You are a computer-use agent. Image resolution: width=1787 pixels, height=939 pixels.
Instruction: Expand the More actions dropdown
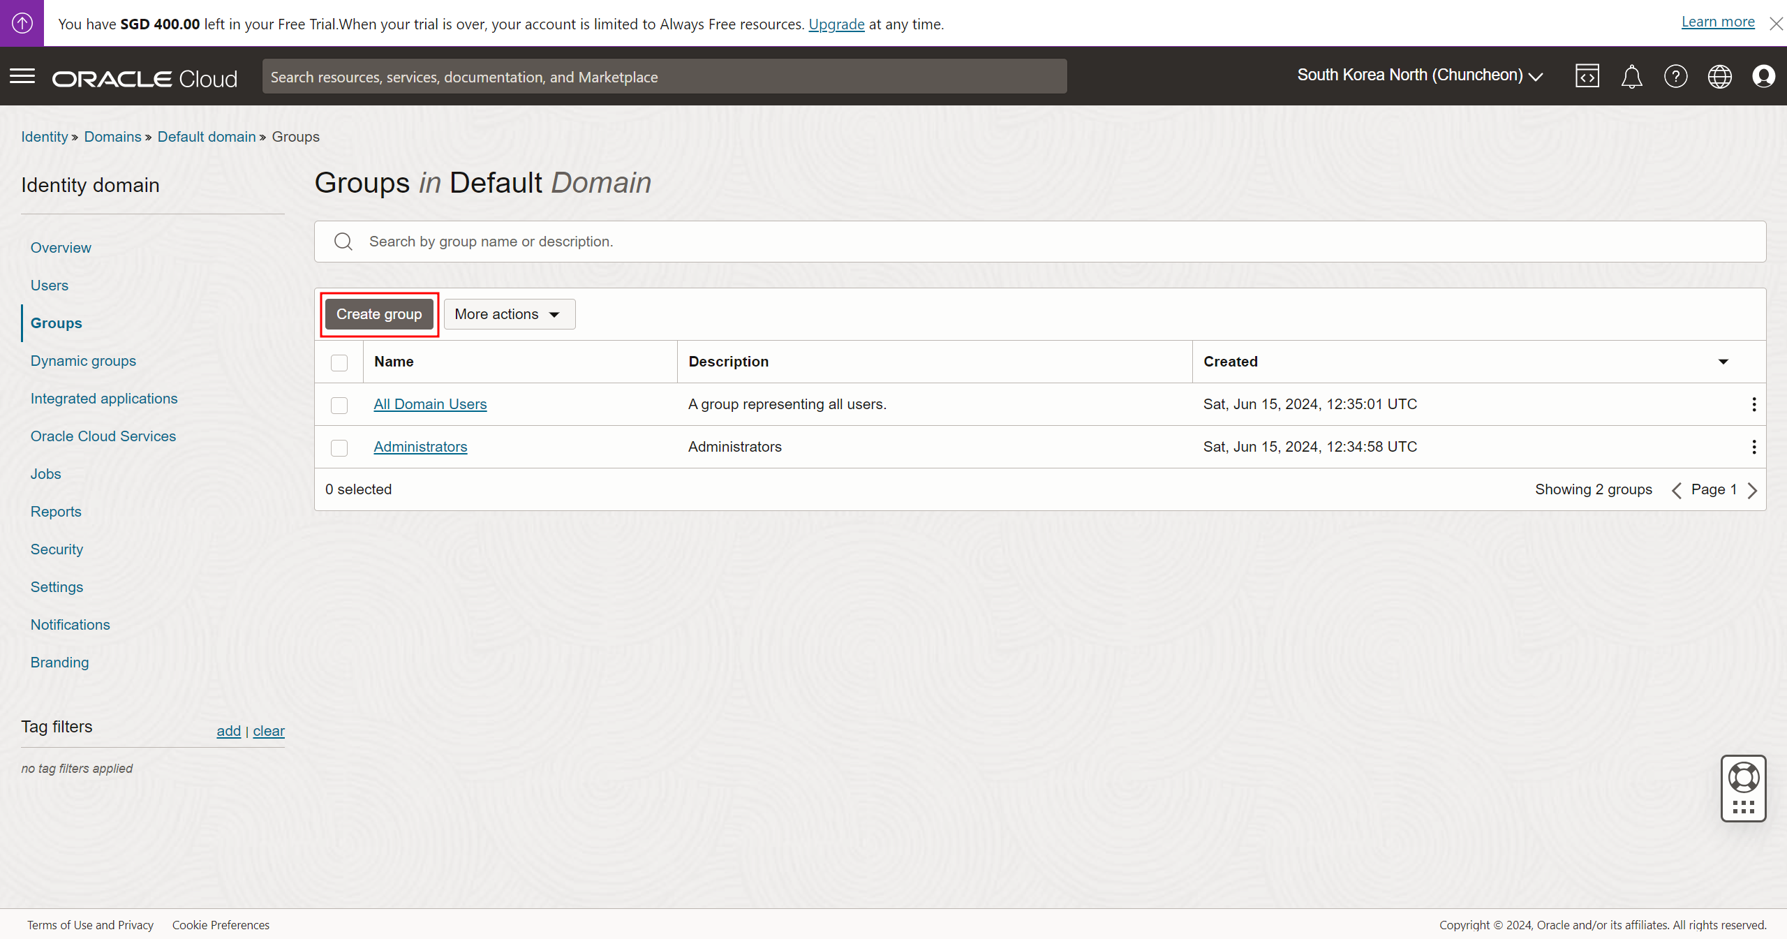[x=509, y=314]
